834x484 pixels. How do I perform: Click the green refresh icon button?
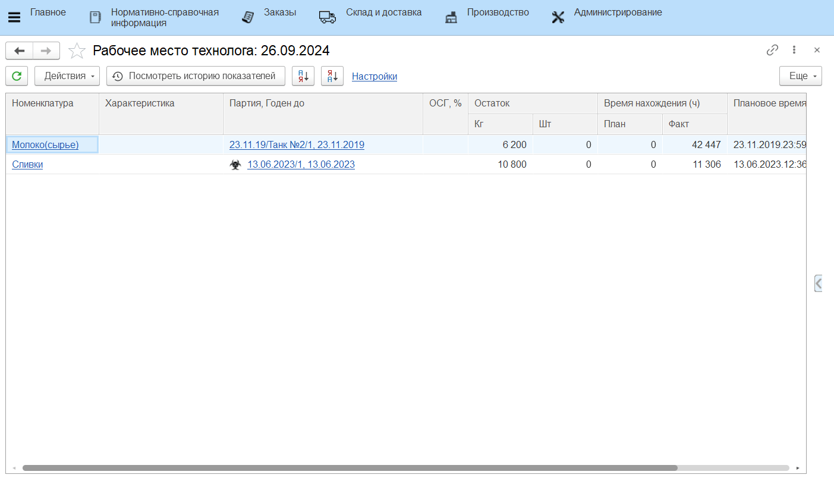coord(17,76)
